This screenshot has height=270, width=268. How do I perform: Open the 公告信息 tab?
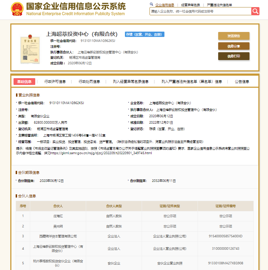[242, 82]
